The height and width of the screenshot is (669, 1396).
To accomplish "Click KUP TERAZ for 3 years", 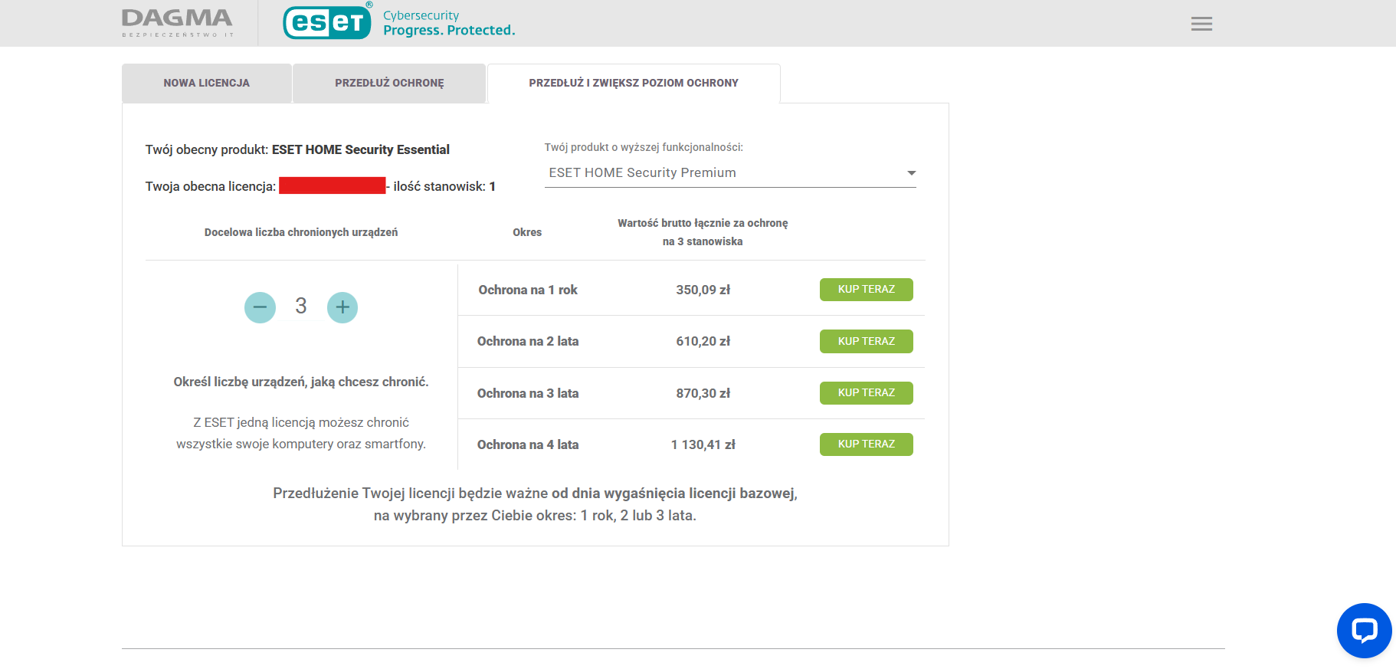I will point(866,392).
